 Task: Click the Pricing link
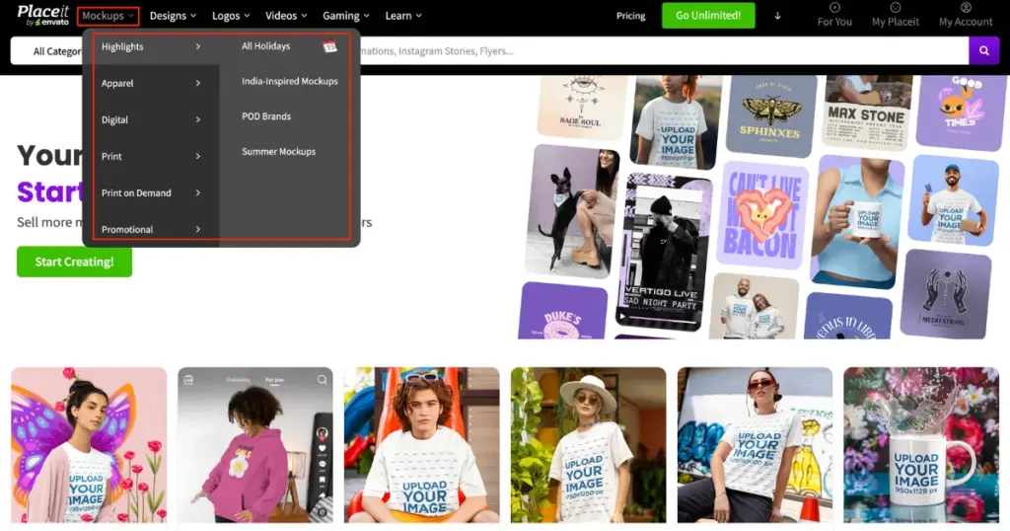(x=630, y=16)
